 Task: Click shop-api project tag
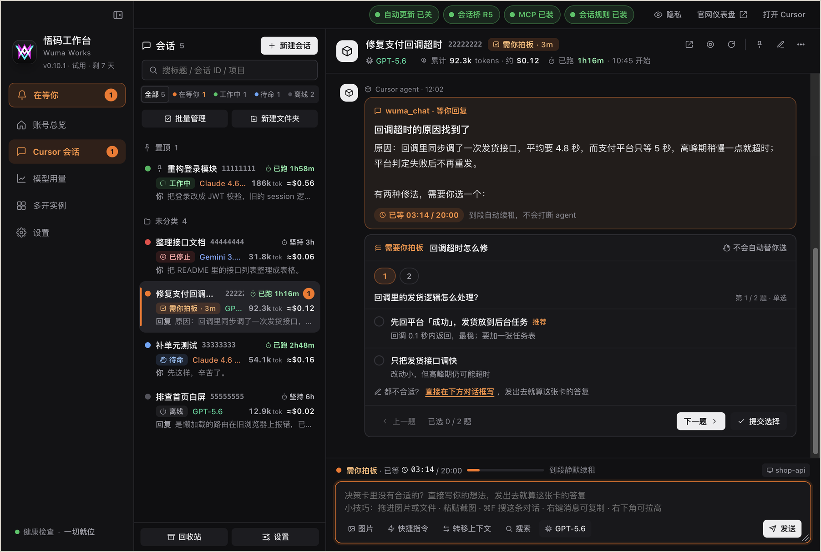click(x=786, y=470)
